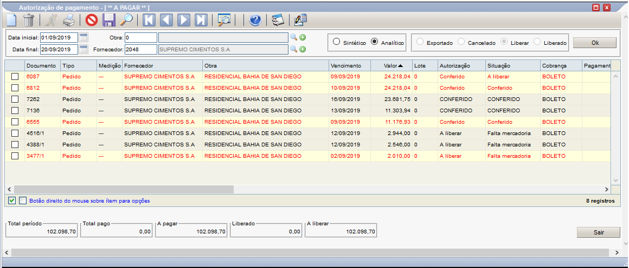Sort by the Autorização column header
629x268 pixels.
pos(461,65)
